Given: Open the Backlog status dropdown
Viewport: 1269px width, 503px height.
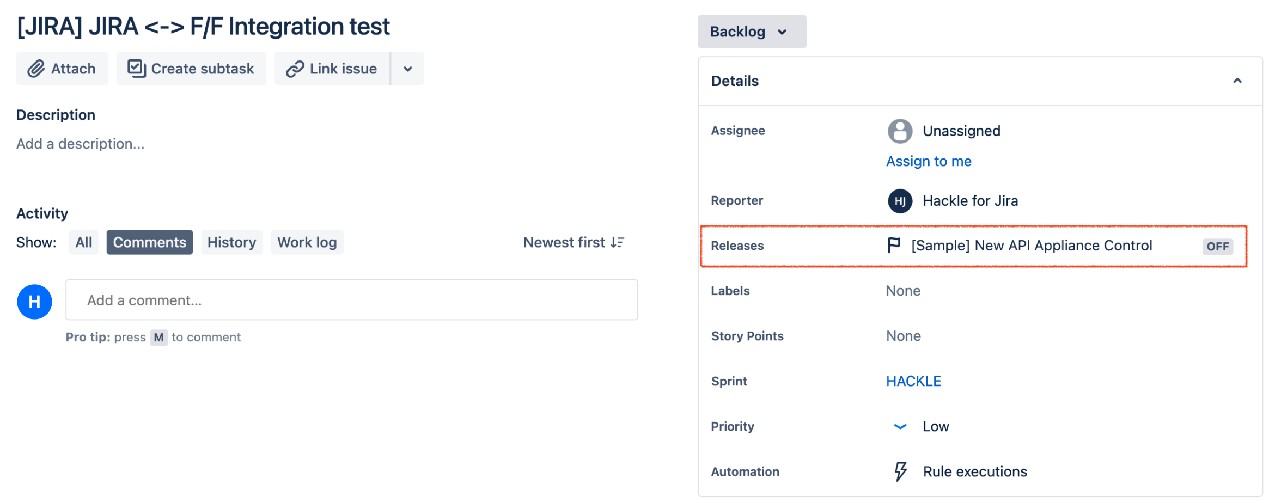Looking at the screenshot, I should (752, 32).
